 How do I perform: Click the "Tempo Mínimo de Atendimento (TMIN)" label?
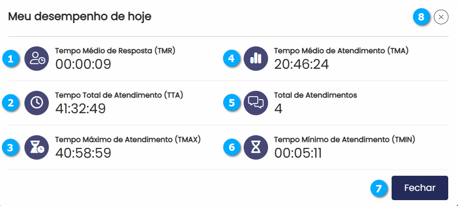tap(344, 139)
